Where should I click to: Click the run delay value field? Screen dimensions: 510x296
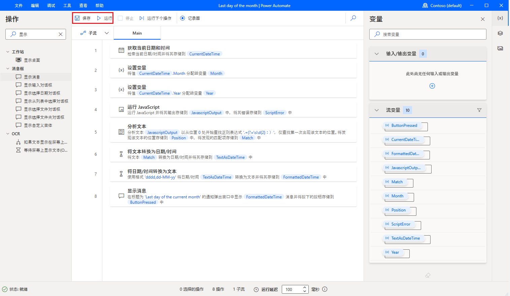tap(292, 289)
